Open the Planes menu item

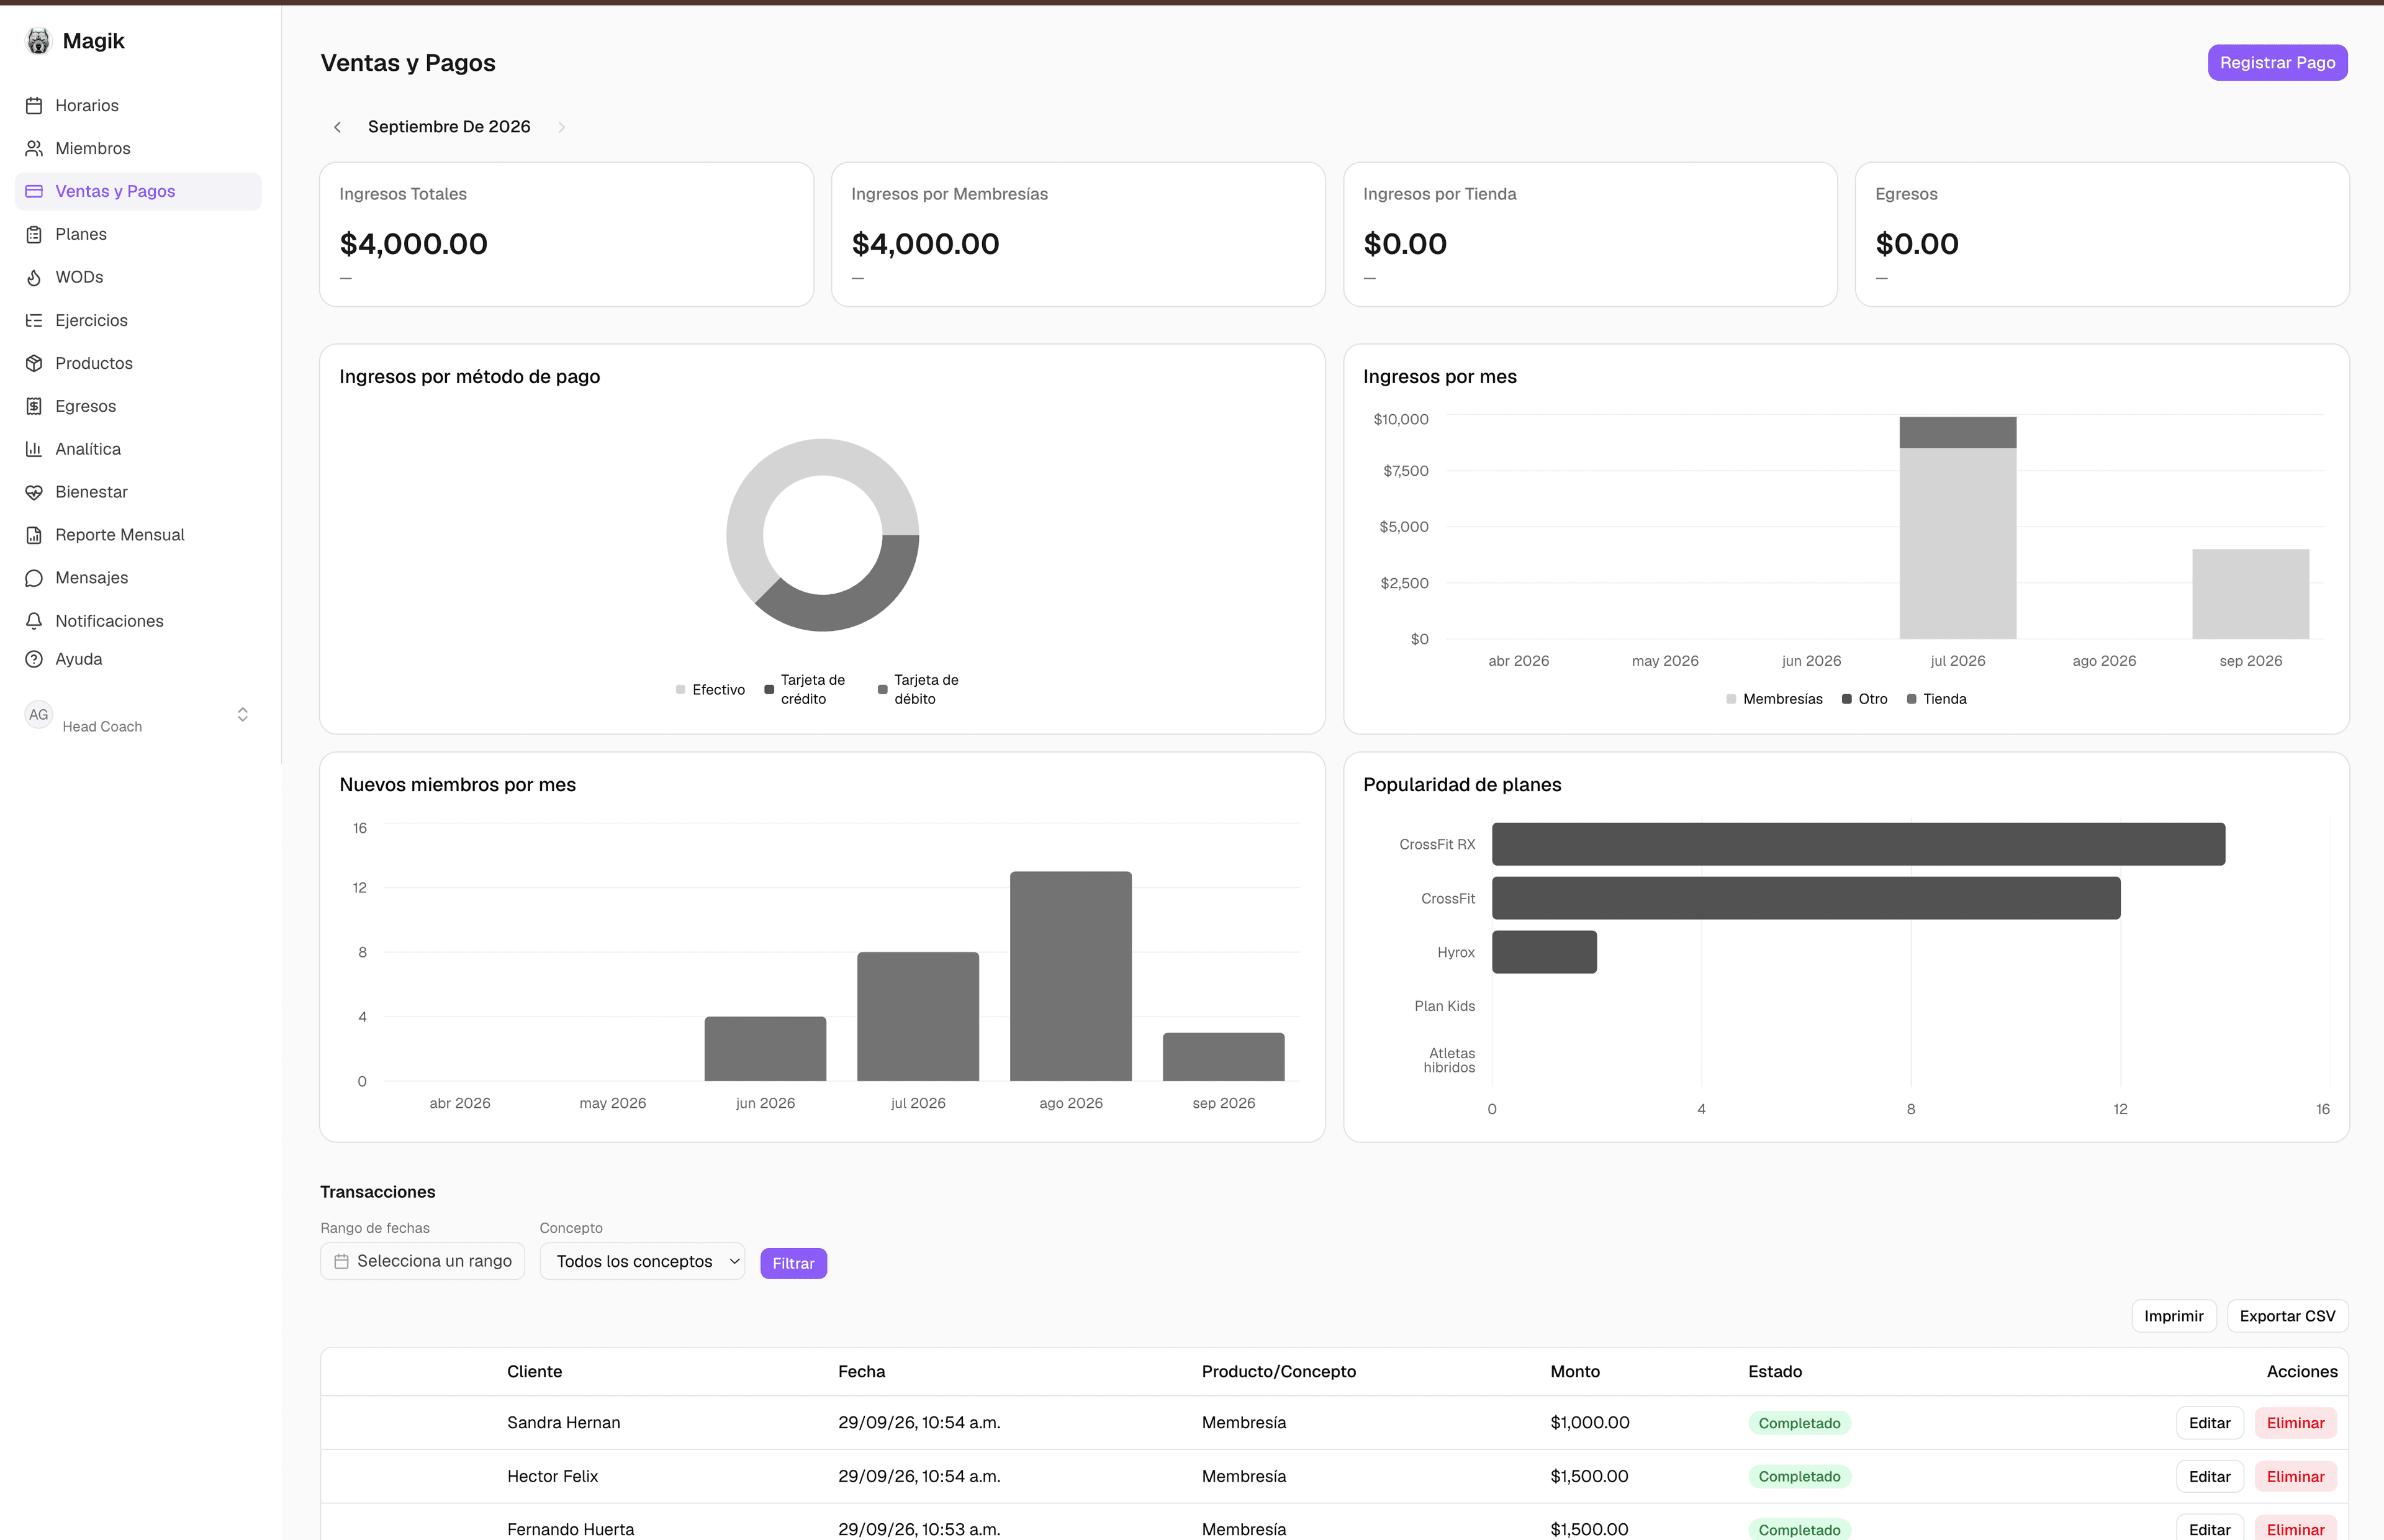(x=138, y=234)
